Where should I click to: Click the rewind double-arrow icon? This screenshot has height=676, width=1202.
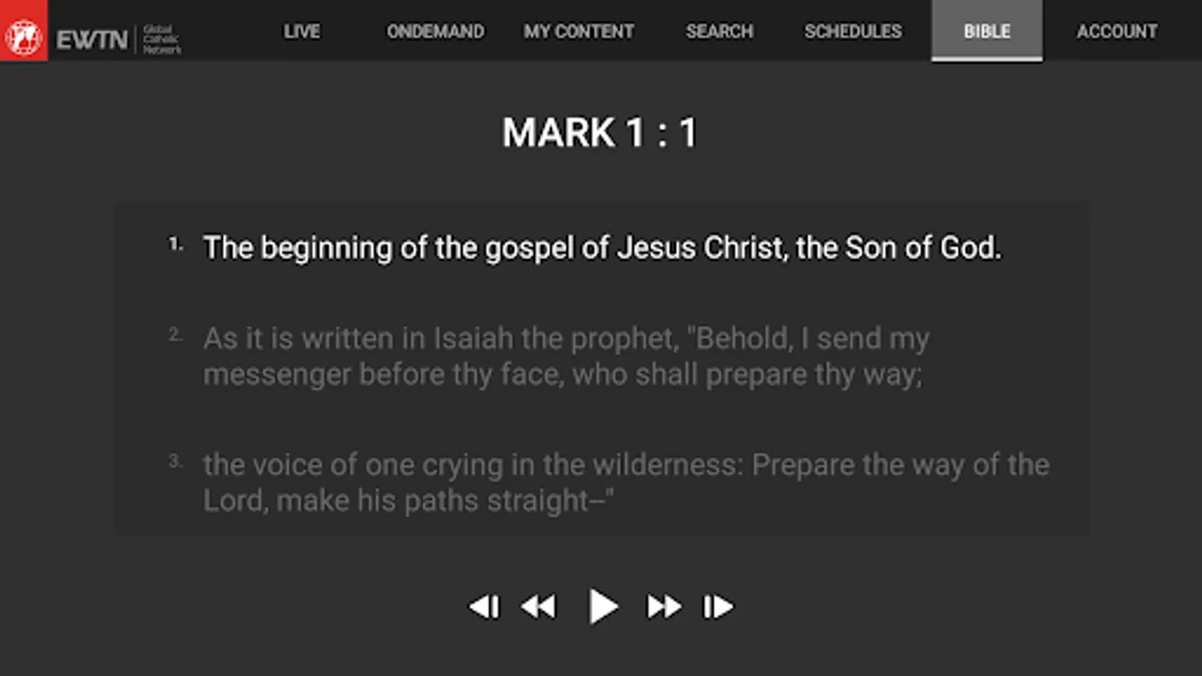(x=539, y=606)
